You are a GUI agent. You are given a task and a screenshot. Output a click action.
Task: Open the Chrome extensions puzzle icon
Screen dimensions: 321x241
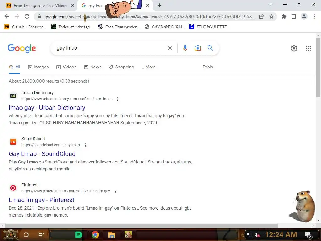coord(284,16)
